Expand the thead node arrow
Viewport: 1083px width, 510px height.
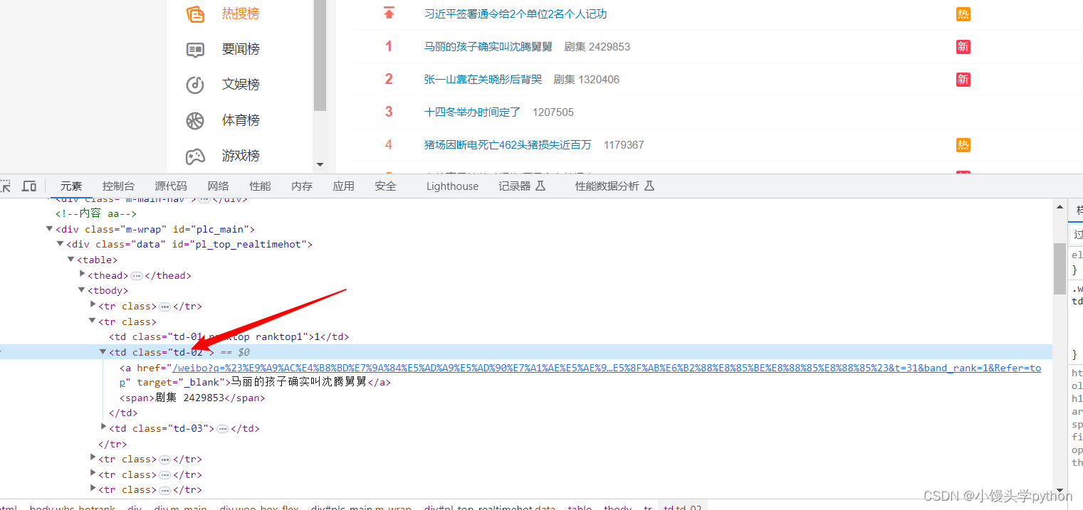click(82, 275)
